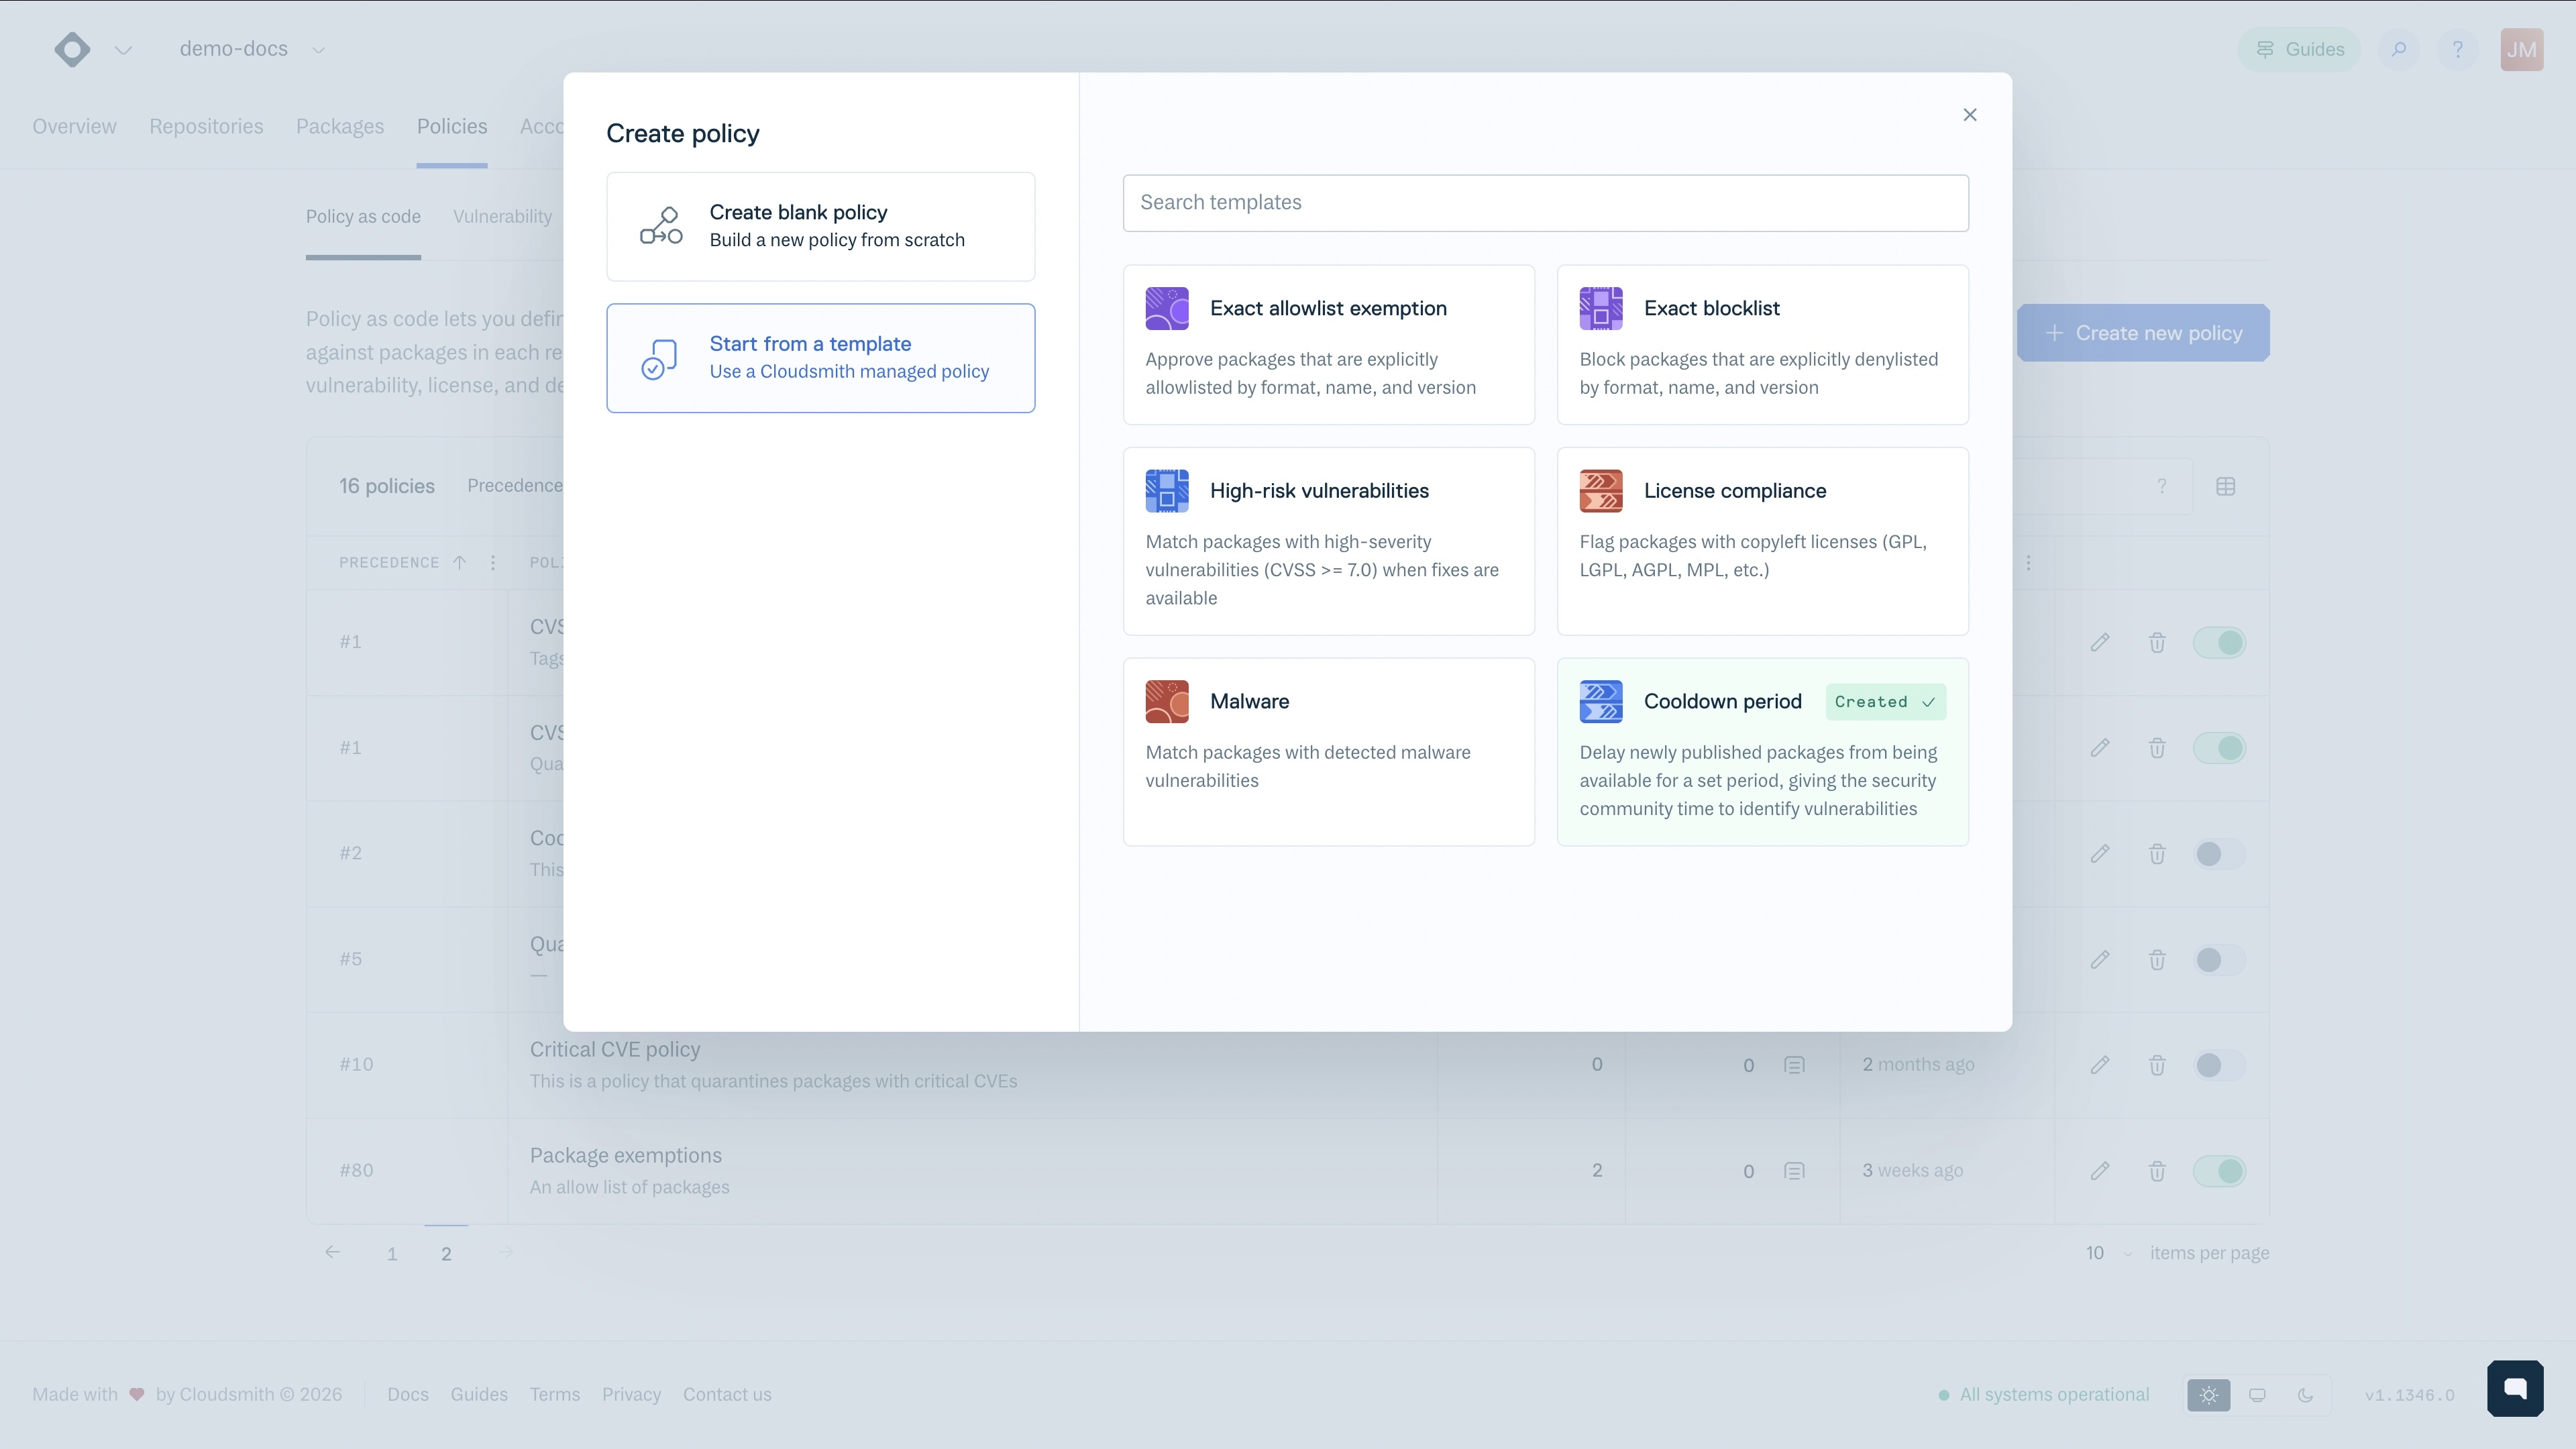Delete the first #1 policy

tap(2157, 643)
